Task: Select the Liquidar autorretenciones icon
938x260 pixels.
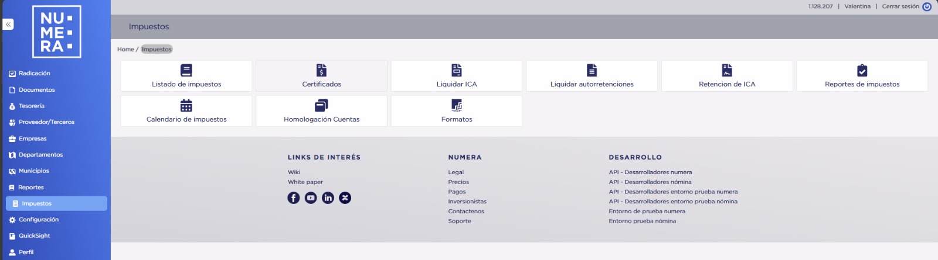Action: pos(592,71)
